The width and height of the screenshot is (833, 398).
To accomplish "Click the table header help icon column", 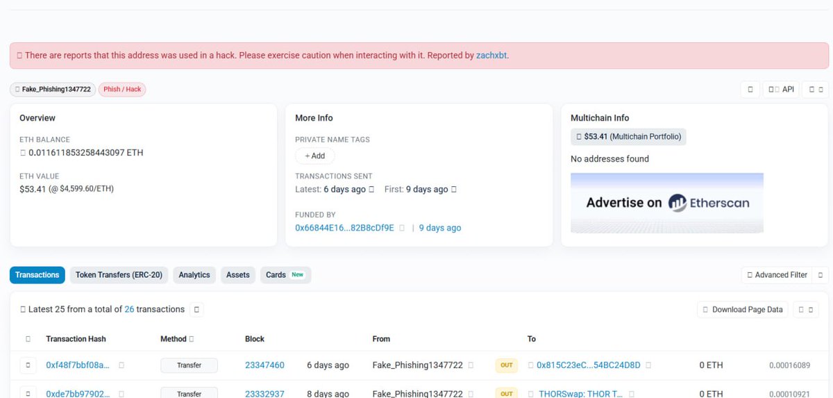I will click(28, 339).
